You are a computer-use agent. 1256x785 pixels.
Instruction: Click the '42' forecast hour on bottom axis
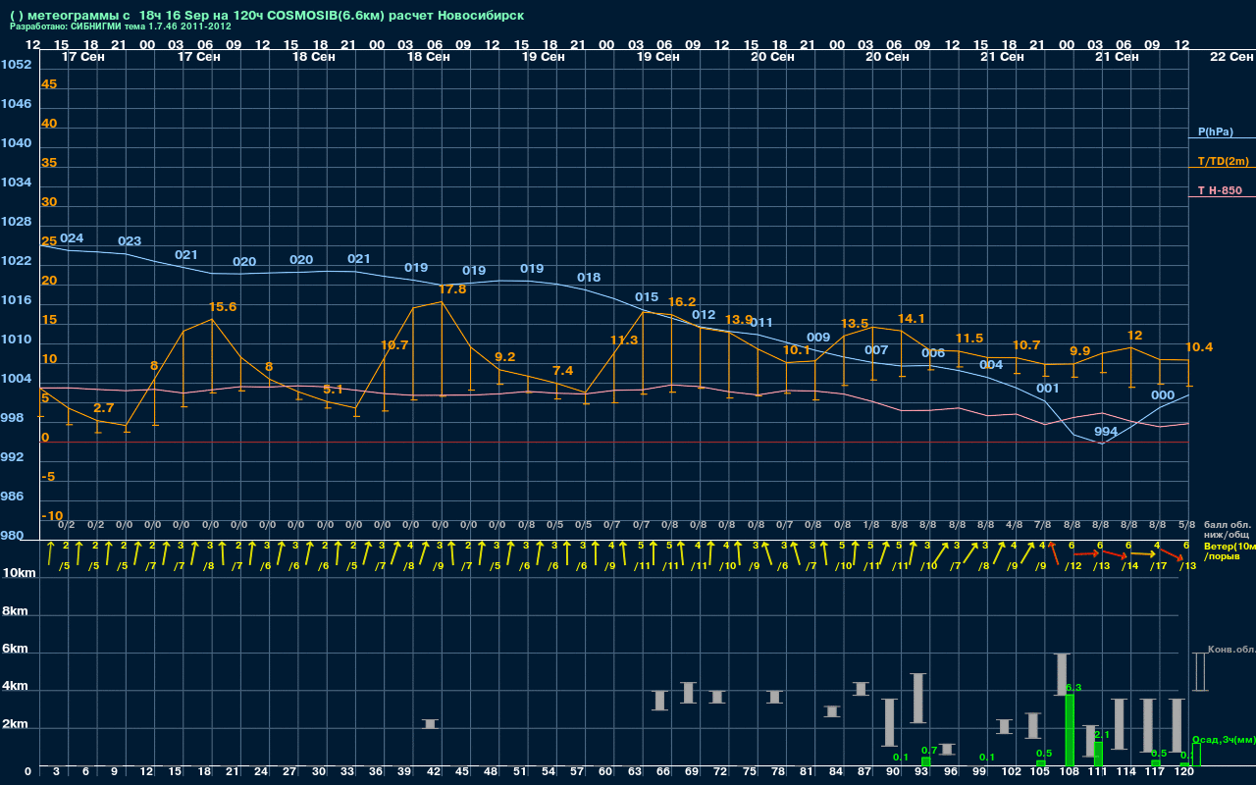tap(434, 772)
